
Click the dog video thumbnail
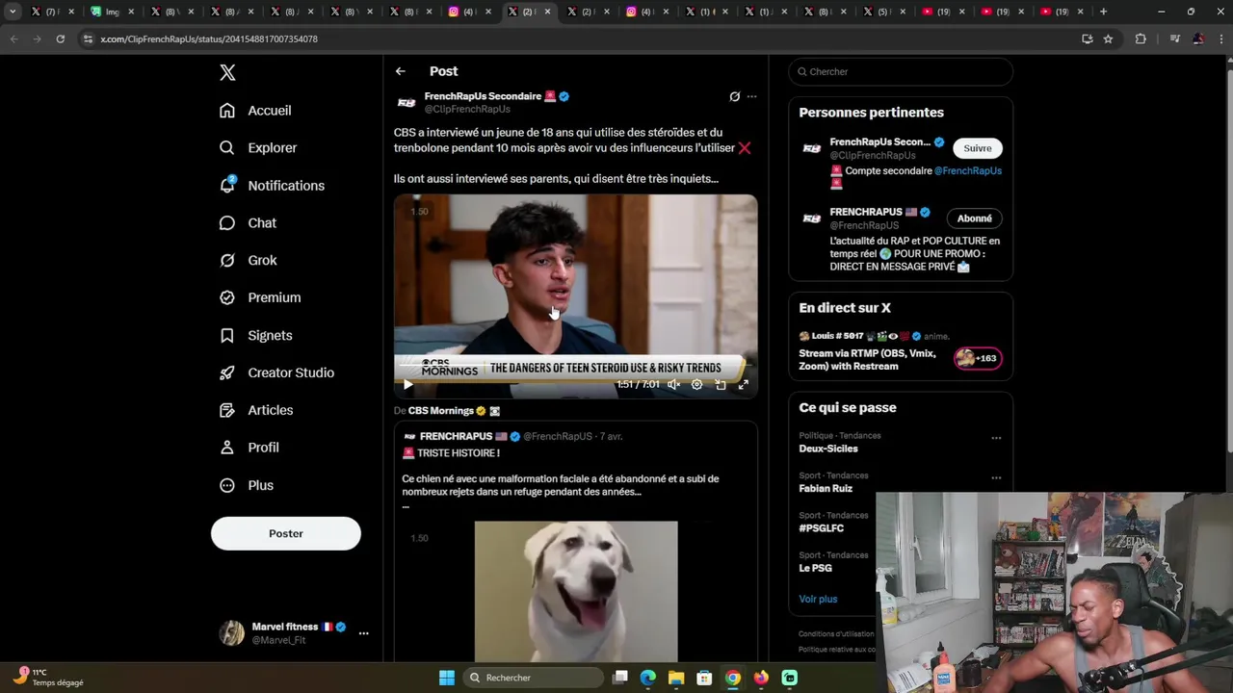(576, 591)
